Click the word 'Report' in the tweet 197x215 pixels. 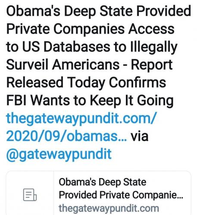(x=152, y=65)
